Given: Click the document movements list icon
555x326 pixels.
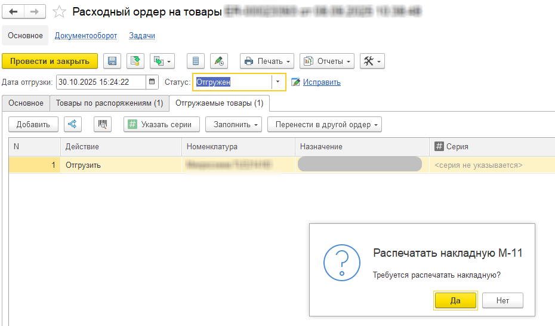Looking at the screenshot, I should (196, 61).
